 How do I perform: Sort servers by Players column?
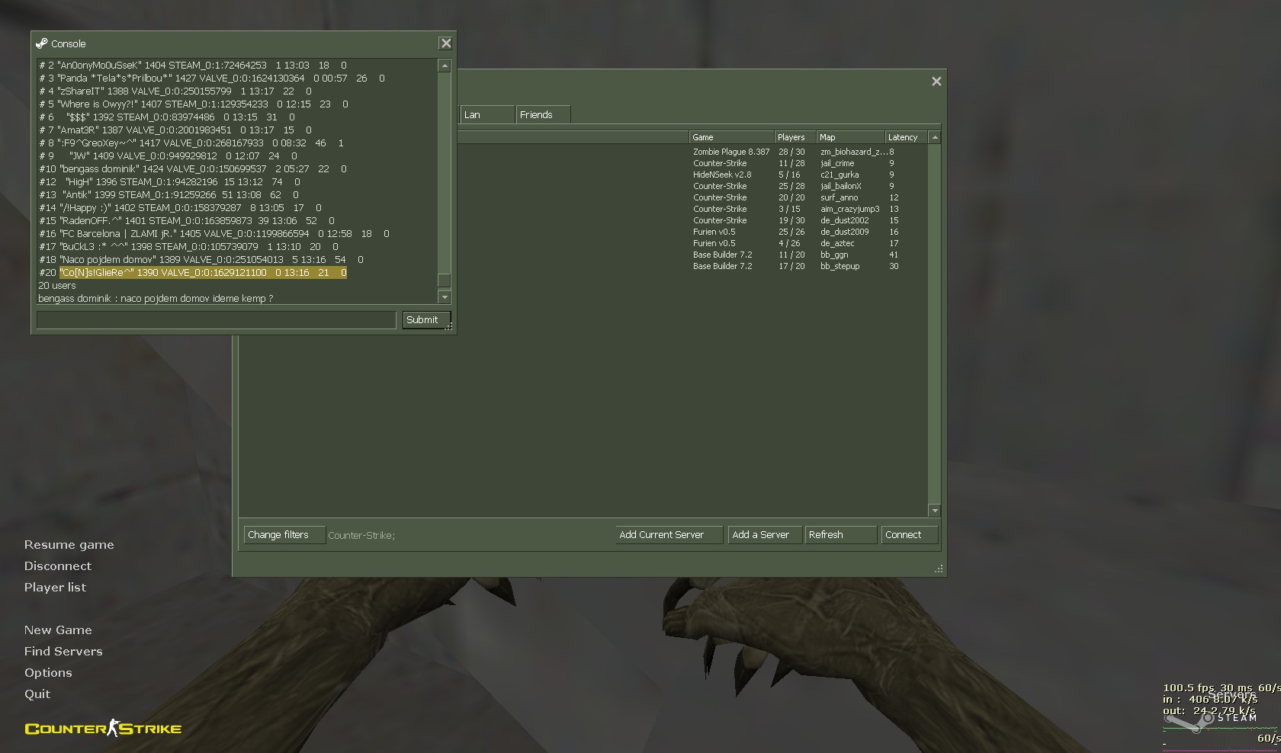795,137
